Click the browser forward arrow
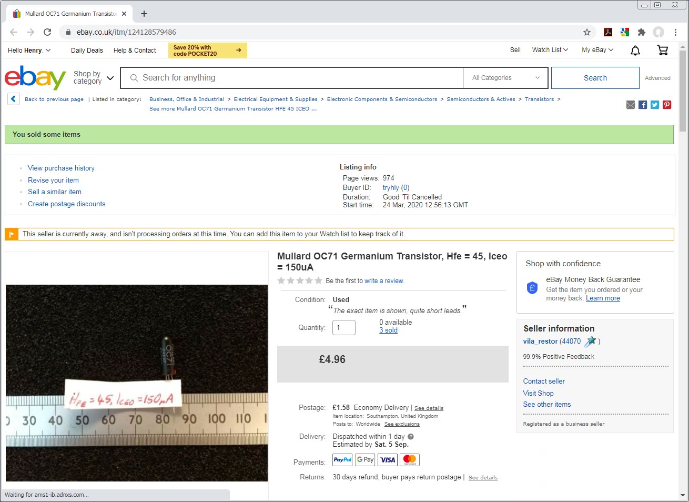Image resolution: width=689 pixels, height=502 pixels. point(31,32)
